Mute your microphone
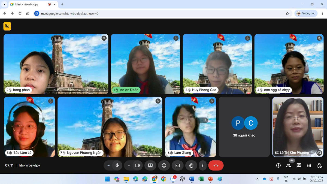327x184 pixels. (x=117, y=165)
